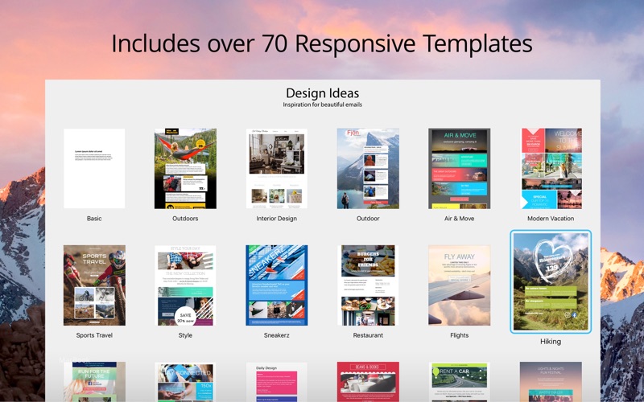Image resolution: width=644 pixels, height=402 pixels.
Task: Click the "Outdoor" template label
Action: pyautogui.click(x=368, y=219)
